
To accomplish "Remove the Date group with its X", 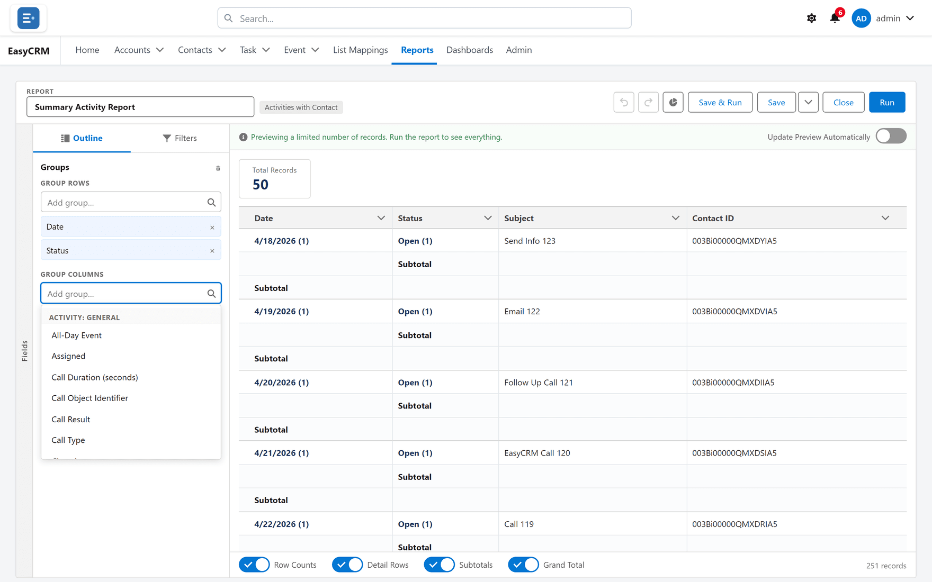I will [212, 228].
